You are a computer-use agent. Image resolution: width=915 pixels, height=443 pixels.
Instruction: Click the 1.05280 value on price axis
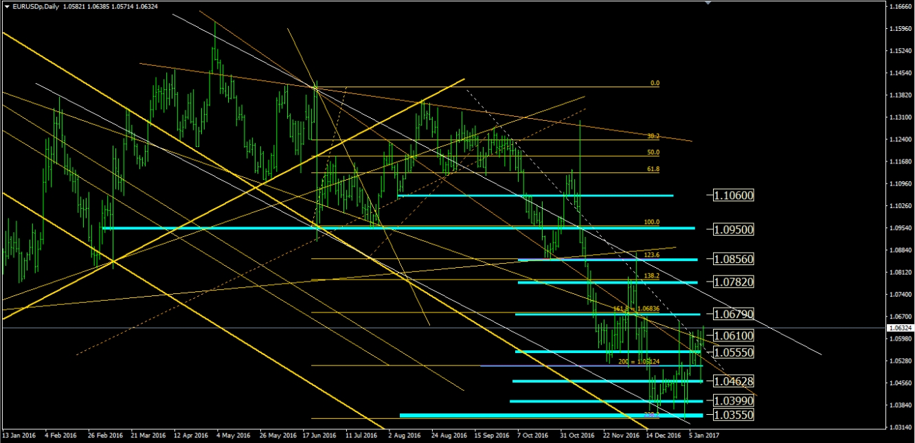click(901, 361)
